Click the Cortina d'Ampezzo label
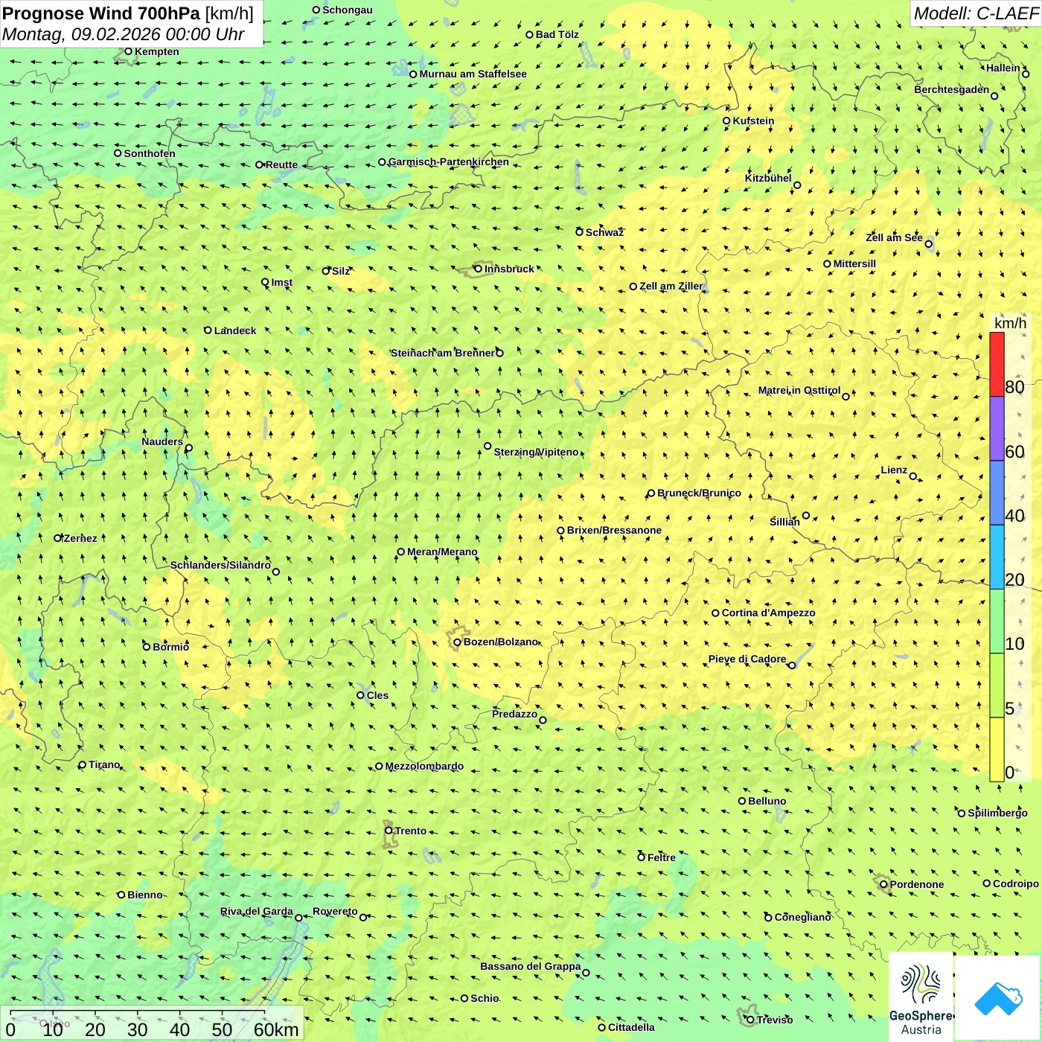The width and height of the screenshot is (1042, 1042). tap(768, 613)
